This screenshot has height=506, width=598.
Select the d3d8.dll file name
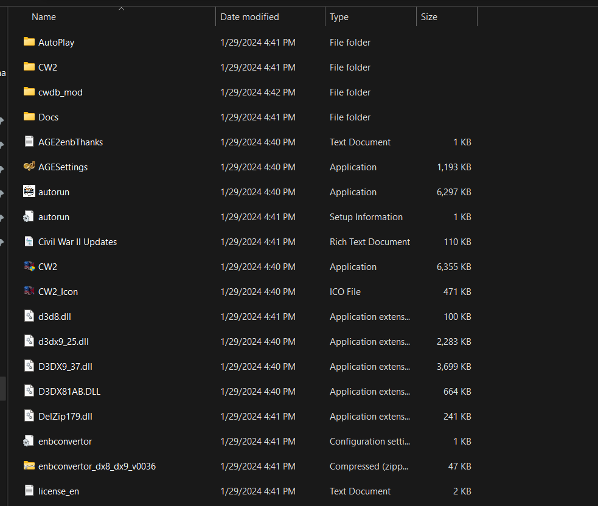(x=55, y=316)
